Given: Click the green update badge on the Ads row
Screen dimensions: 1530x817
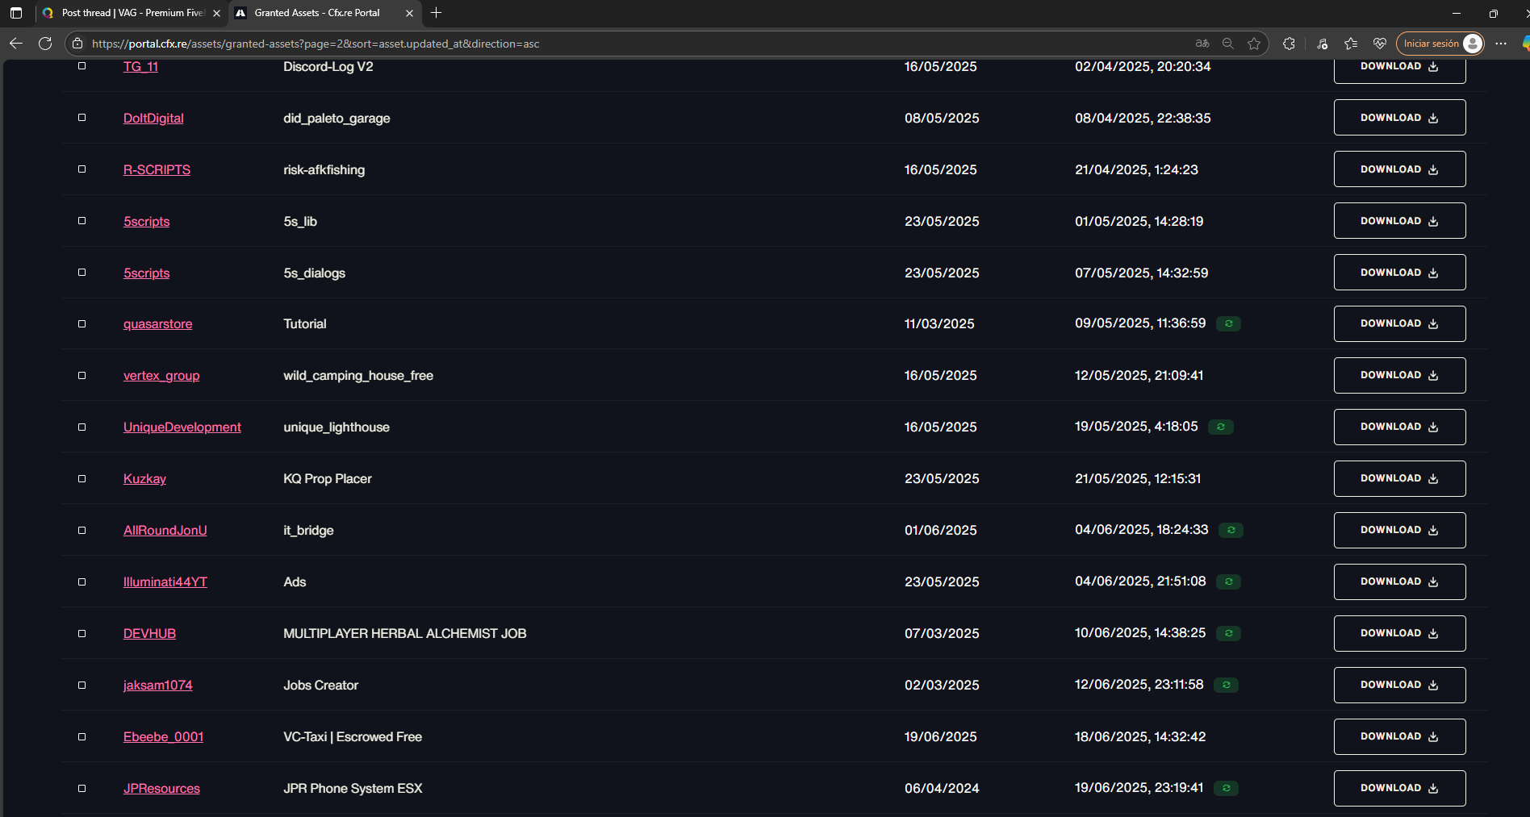Looking at the screenshot, I should tap(1229, 581).
